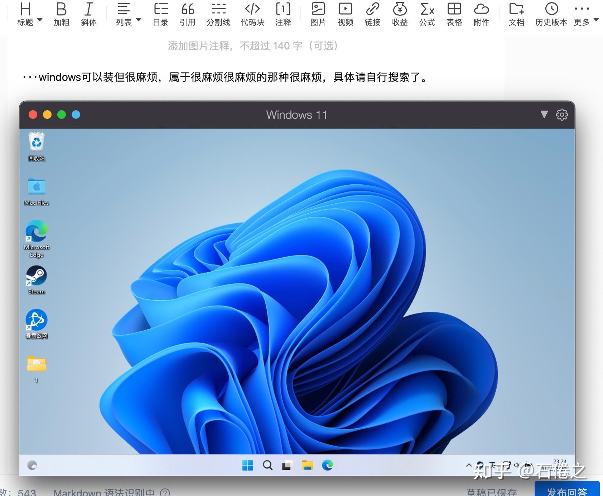This screenshot has height=496, width=603.
Task: Click the Windows 11 window title
Action: 297,115
